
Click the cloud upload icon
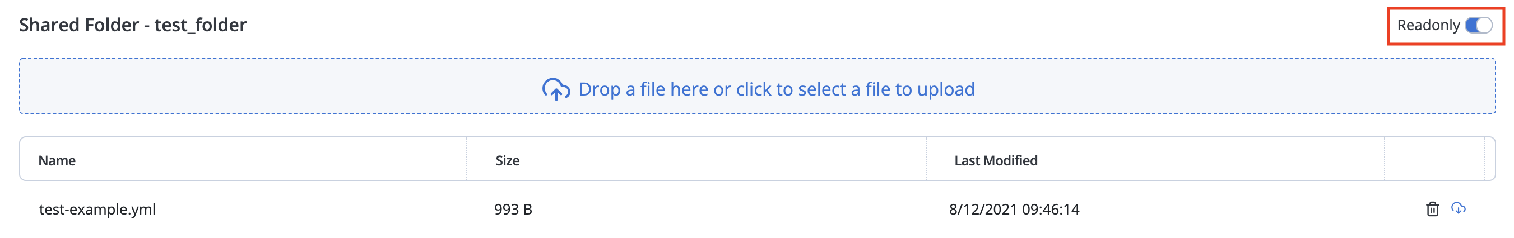(555, 89)
